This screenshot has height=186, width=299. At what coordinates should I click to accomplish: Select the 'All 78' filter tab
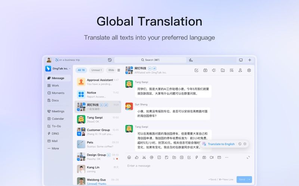pos(81,70)
